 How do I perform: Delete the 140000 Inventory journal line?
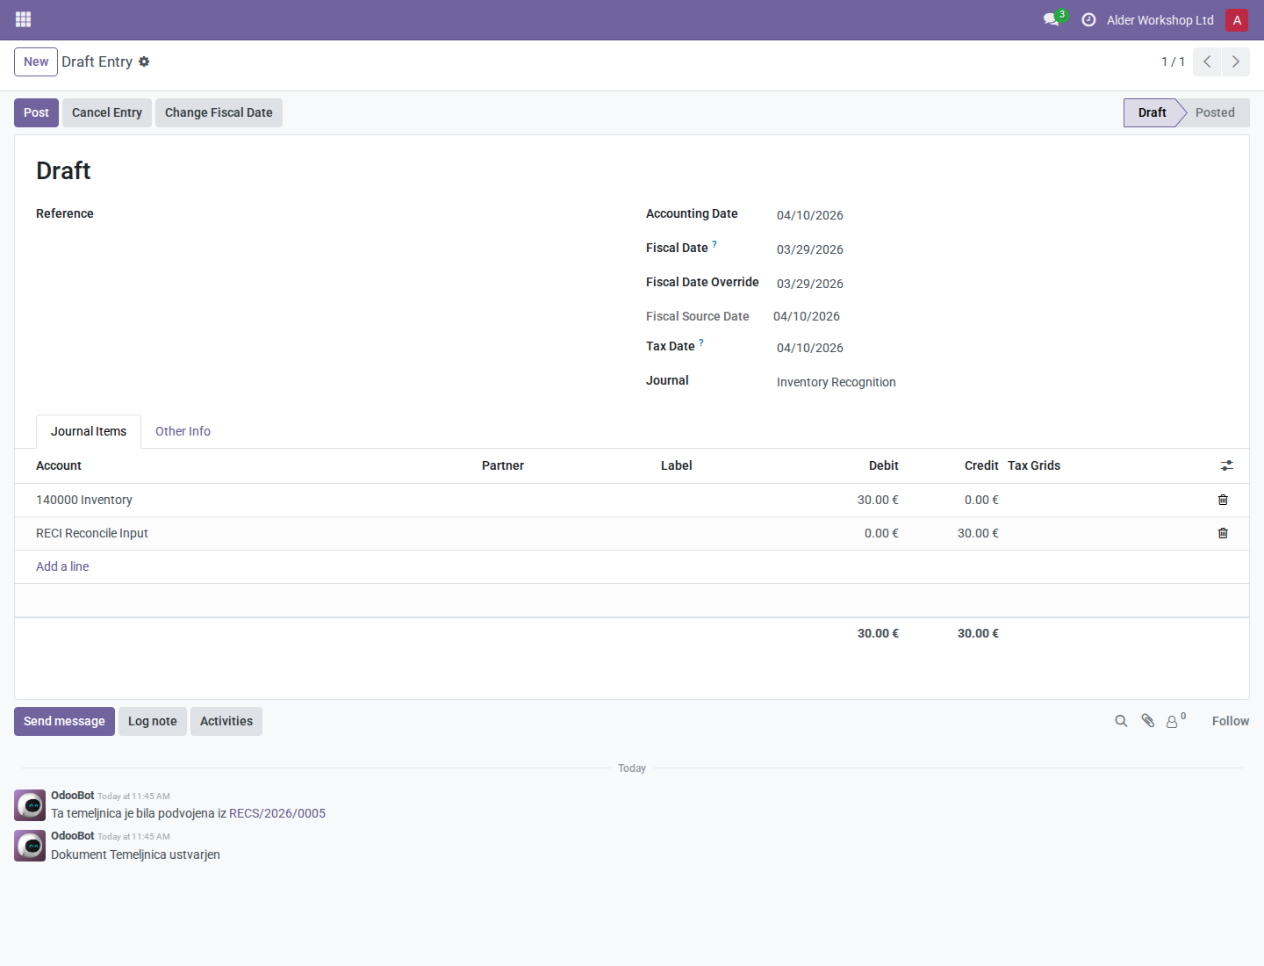point(1223,500)
